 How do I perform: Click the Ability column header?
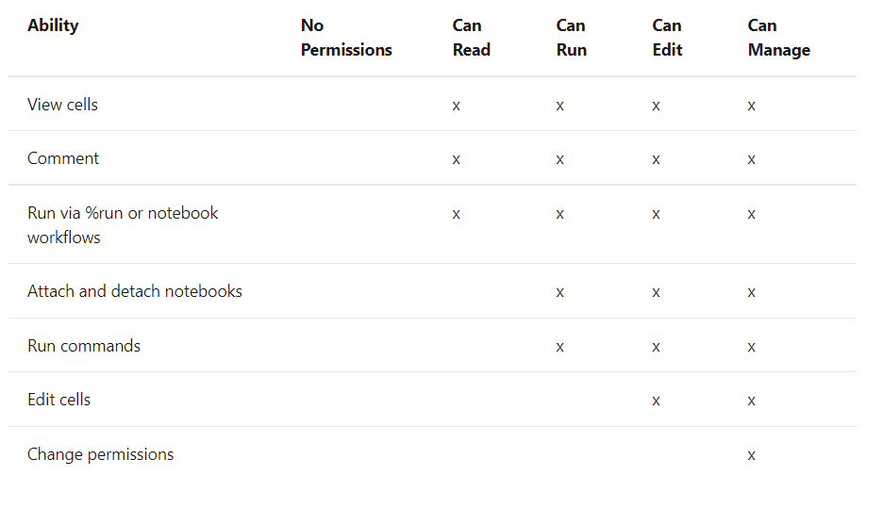(x=53, y=25)
